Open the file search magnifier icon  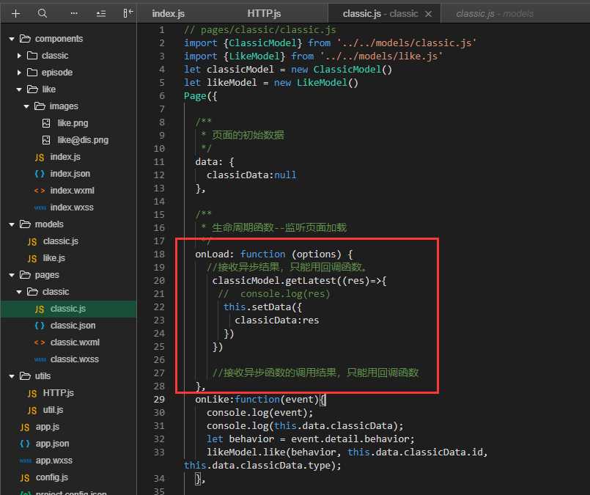point(43,13)
